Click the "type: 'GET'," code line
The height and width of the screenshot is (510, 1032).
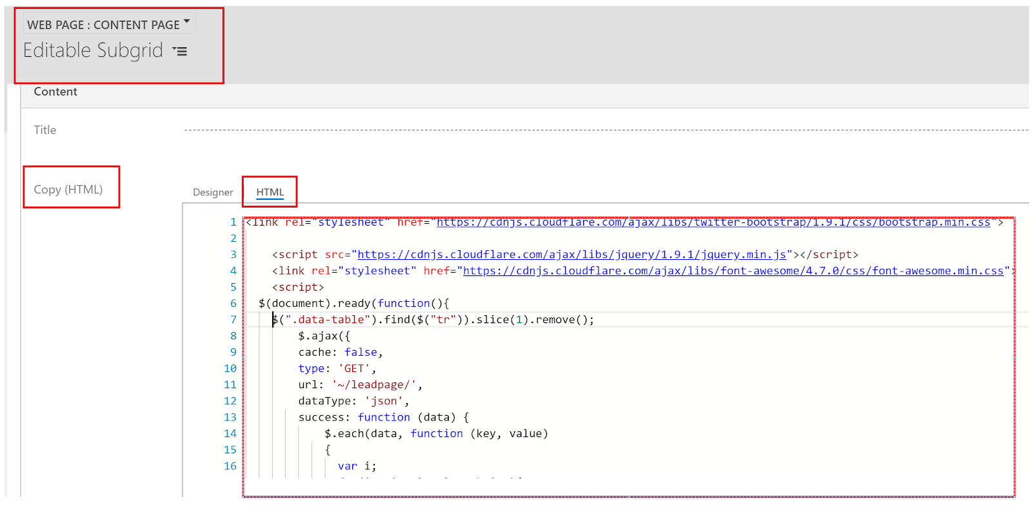point(337,369)
